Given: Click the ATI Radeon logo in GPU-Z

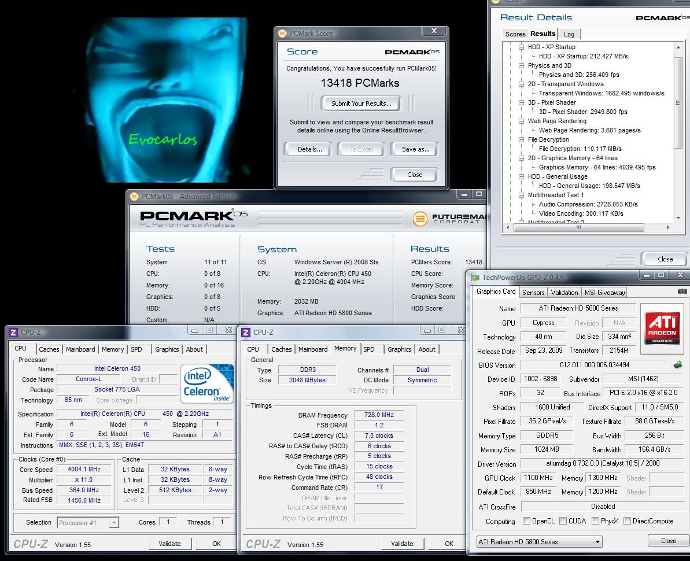Looking at the screenshot, I should coord(662,328).
